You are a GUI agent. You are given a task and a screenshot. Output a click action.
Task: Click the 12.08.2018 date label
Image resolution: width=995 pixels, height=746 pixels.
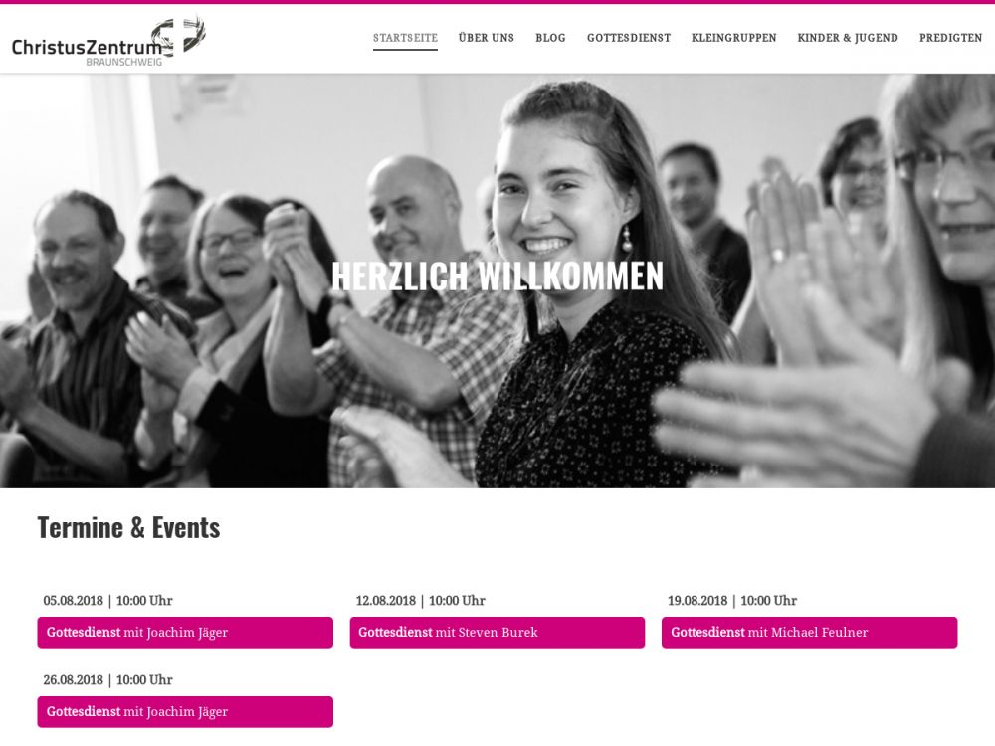point(385,600)
